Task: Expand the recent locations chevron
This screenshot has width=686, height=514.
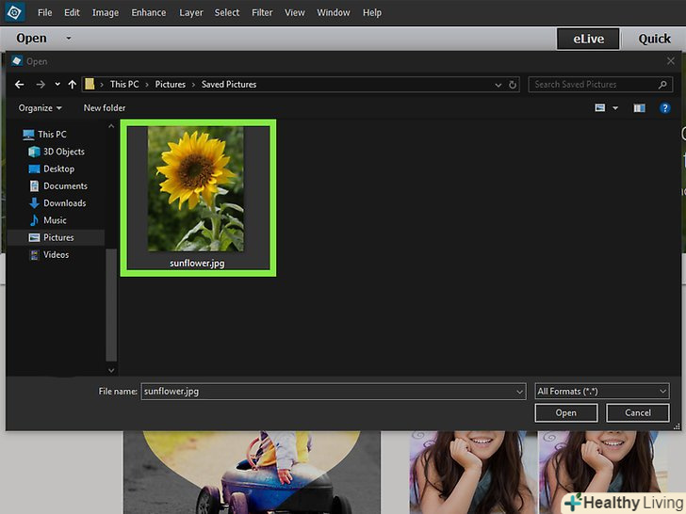Action: 57,85
